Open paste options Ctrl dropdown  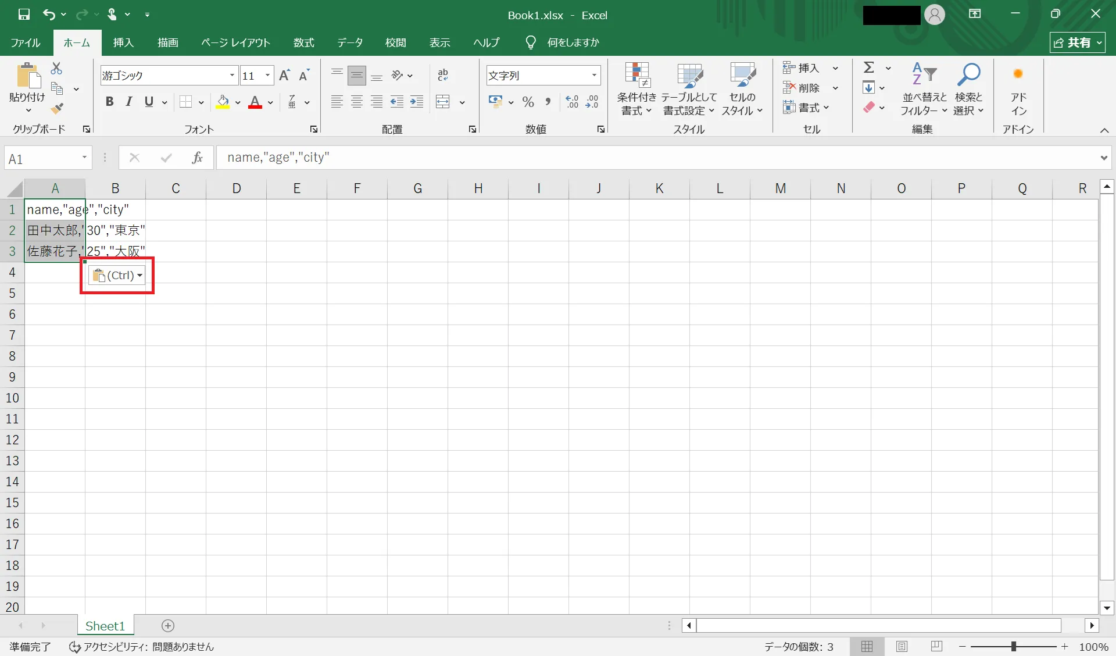[117, 276]
